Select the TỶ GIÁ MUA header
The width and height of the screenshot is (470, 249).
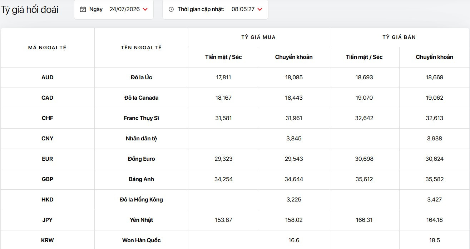[x=258, y=37]
